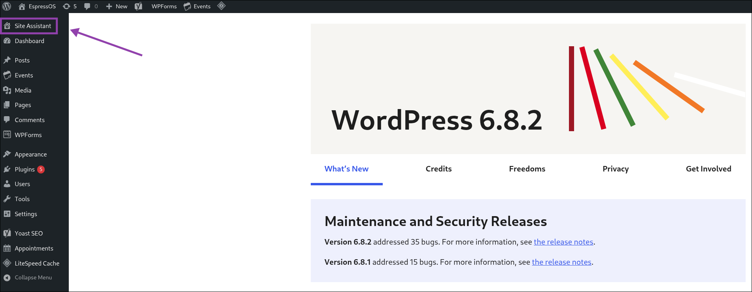Open the Appointments menu label
The height and width of the screenshot is (292, 752).
(x=34, y=248)
